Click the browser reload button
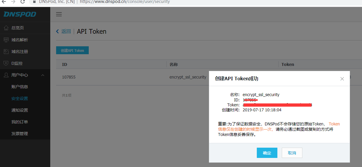The image size is (362, 167). tap(23, 2)
